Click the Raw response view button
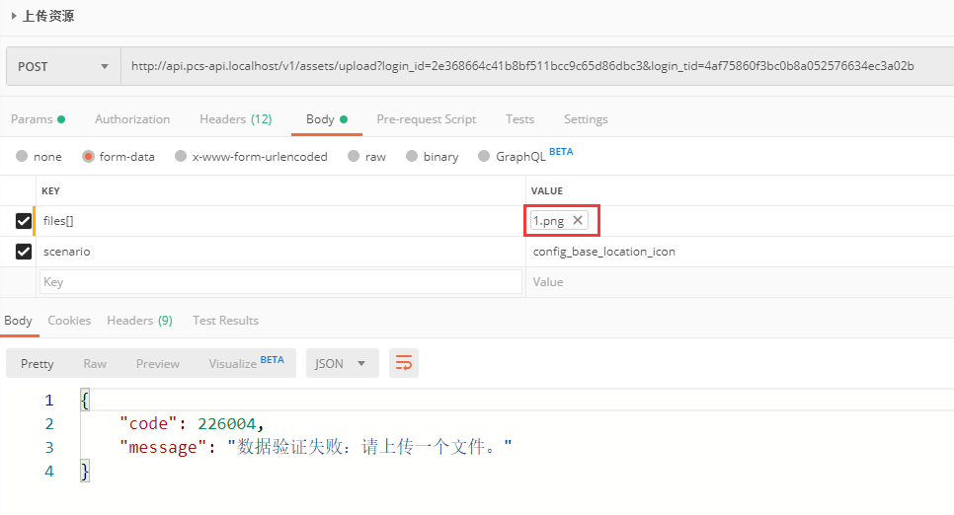 click(95, 363)
